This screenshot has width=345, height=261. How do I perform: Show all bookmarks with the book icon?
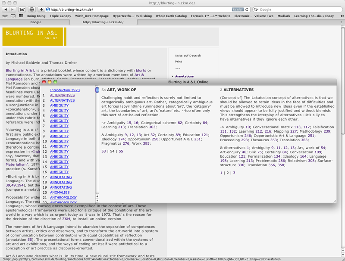pyautogui.click(x=13, y=16)
